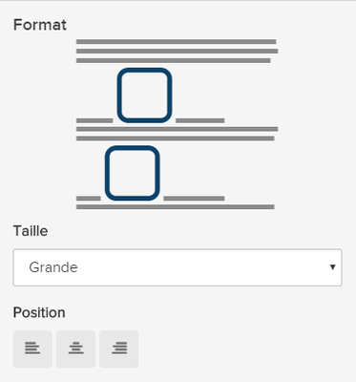Click the Taille dropdown arrow
This screenshot has height=382, width=356.
pos(332,267)
